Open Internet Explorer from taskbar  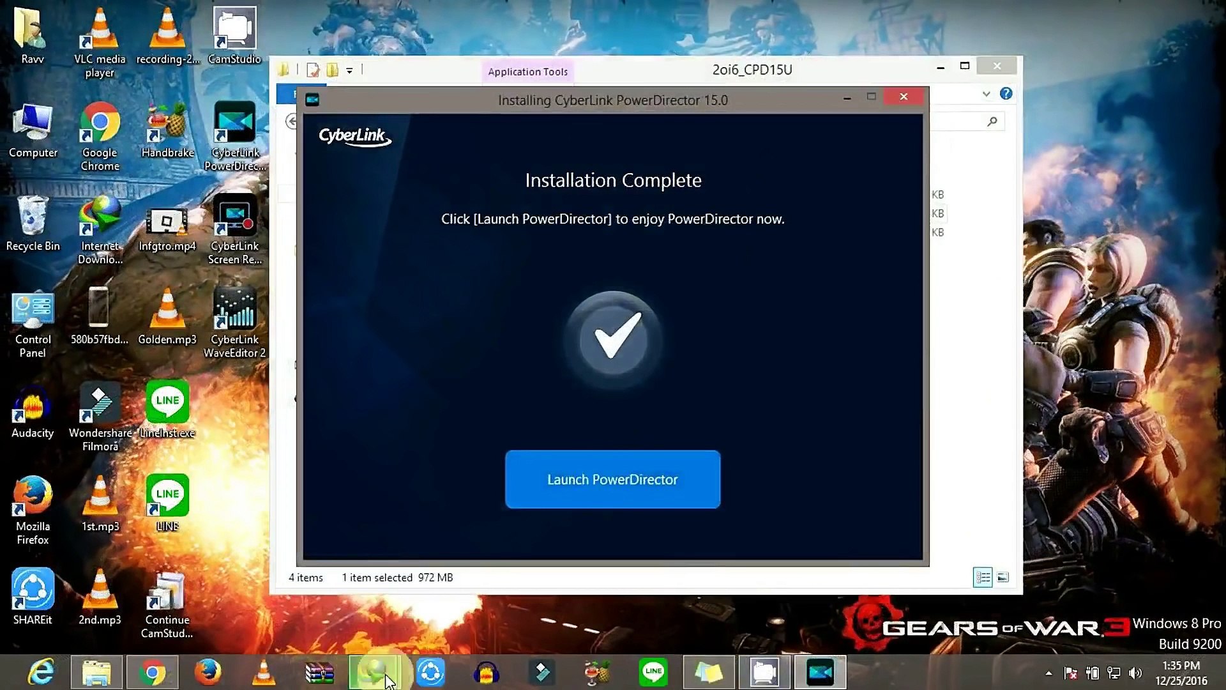click(41, 672)
